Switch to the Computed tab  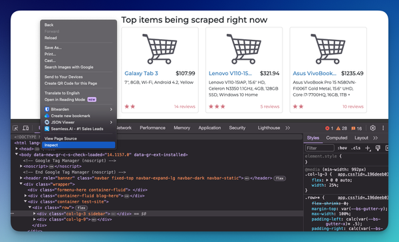pos(336,138)
